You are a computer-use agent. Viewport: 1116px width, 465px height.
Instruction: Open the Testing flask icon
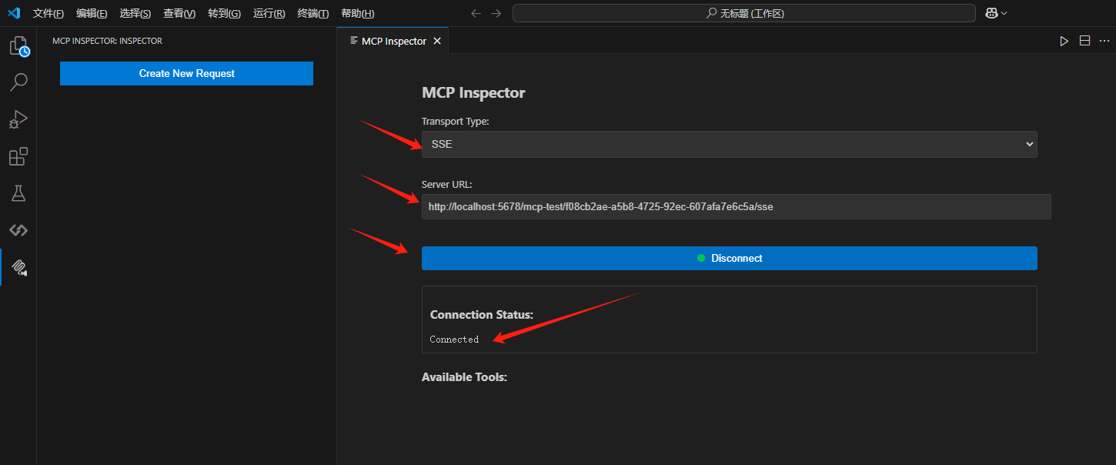[18, 193]
